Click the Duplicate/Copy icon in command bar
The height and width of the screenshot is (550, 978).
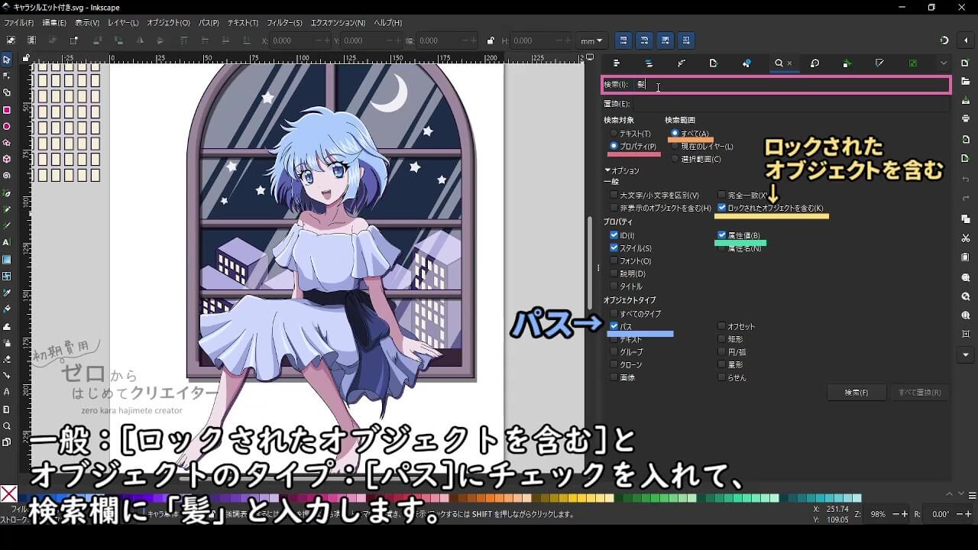966,218
